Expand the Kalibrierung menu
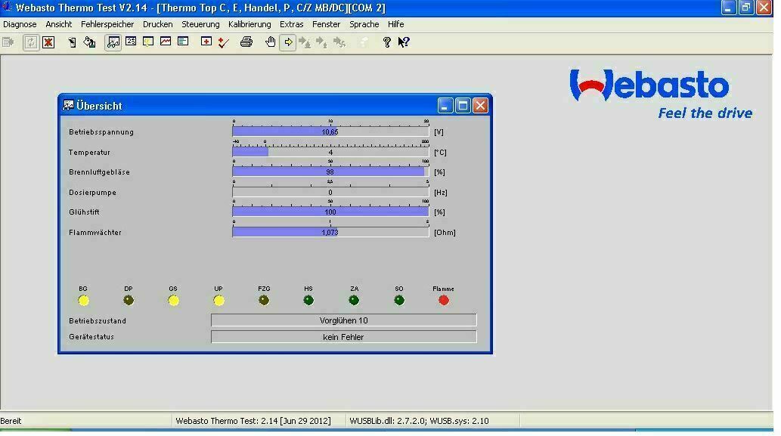Screen dimensions: 781x436 tap(249, 24)
